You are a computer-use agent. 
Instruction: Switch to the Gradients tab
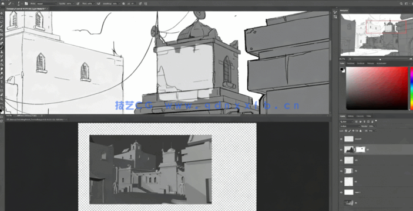click(x=360, y=63)
